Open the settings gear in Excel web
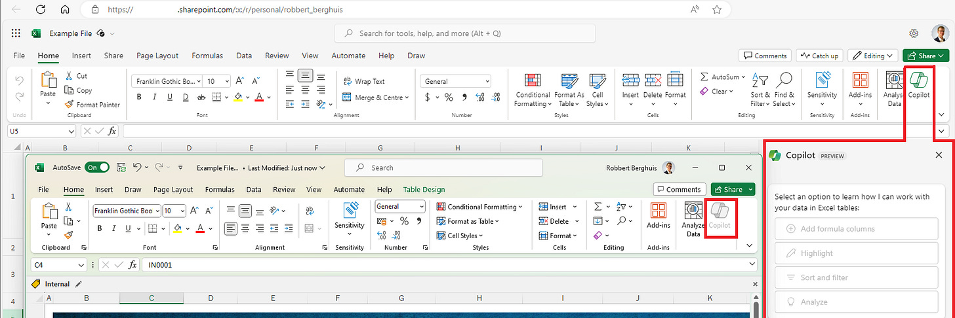 [x=914, y=33]
